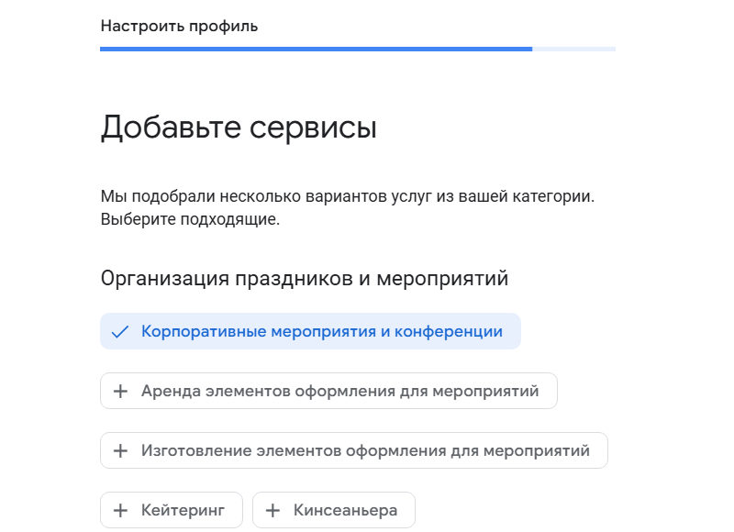Click Организация праздников и мероприятий category heading
734x532 pixels.
coord(305,279)
